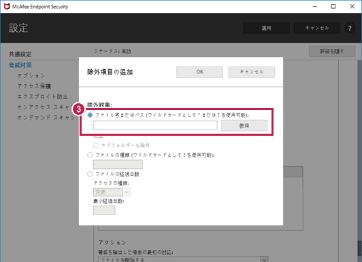Screen dimensions: 362x262
Task: Click the ステータス: 有効 status text
Action: pos(113,52)
